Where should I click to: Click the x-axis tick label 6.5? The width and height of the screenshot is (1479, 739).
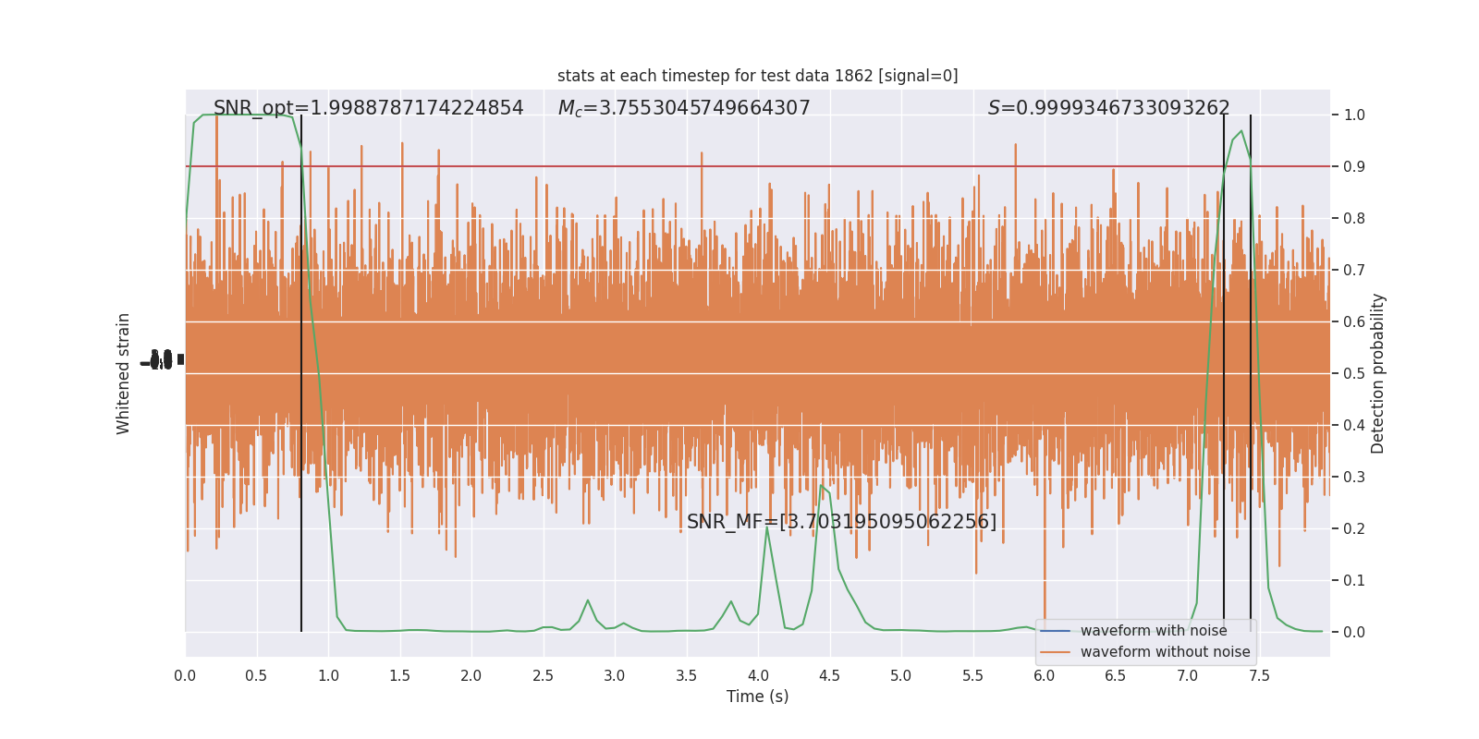[1116, 675]
